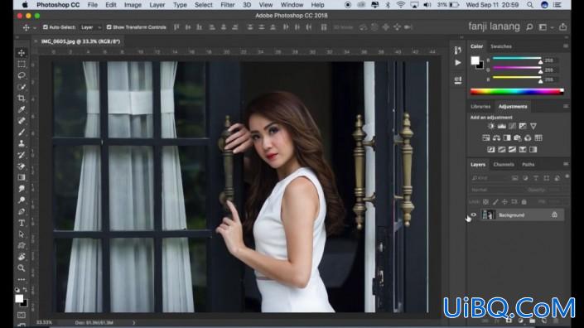
Task: Toggle the layer filter switch
Action: tap(567, 176)
